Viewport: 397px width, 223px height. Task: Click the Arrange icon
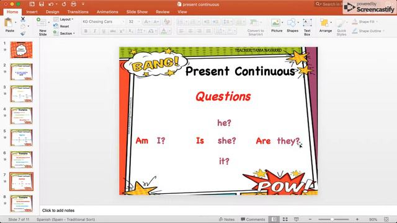point(324,23)
